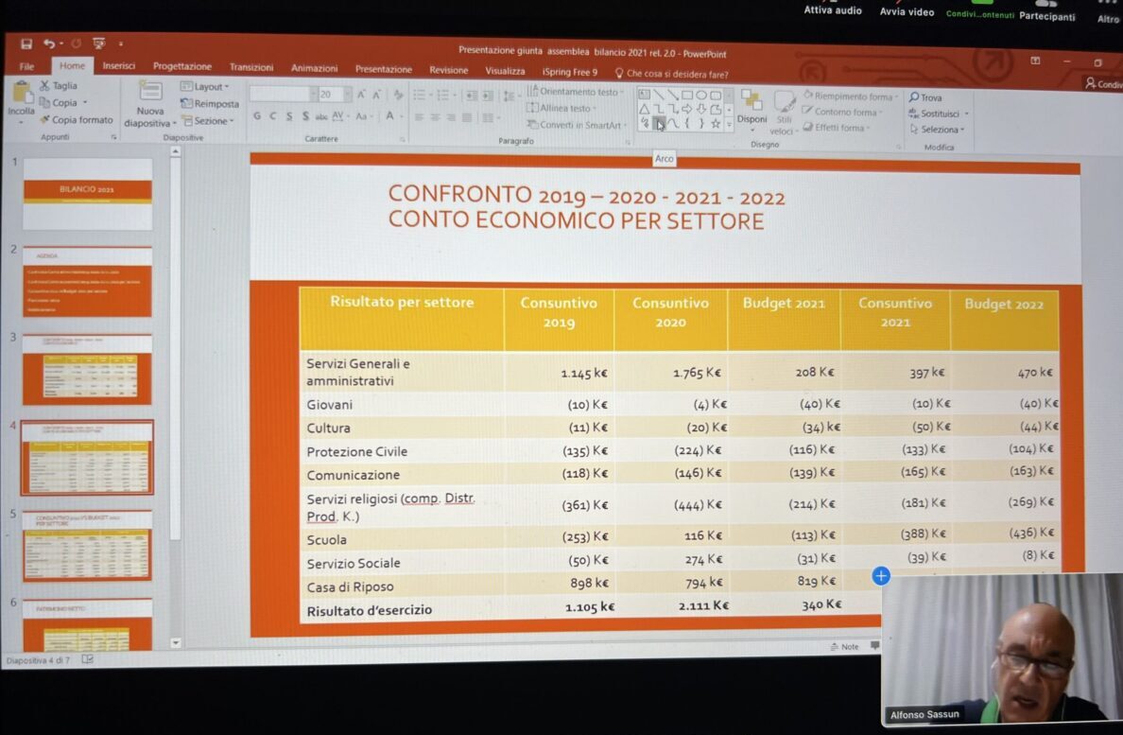
Task: Click the font name input box
Action: click(x=283, y=94)
